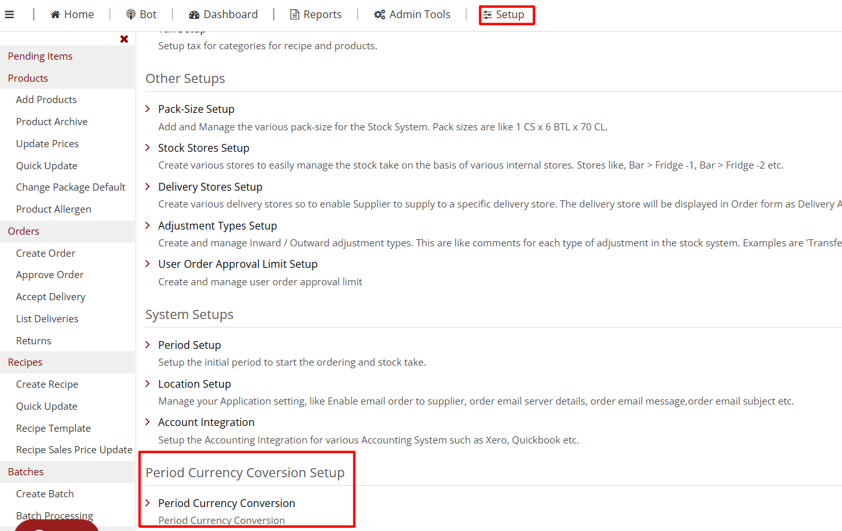The height and width of the screenshot is (531, 842).
Task: Click the Dashboard gauge icon
Action: pos(194,14)
